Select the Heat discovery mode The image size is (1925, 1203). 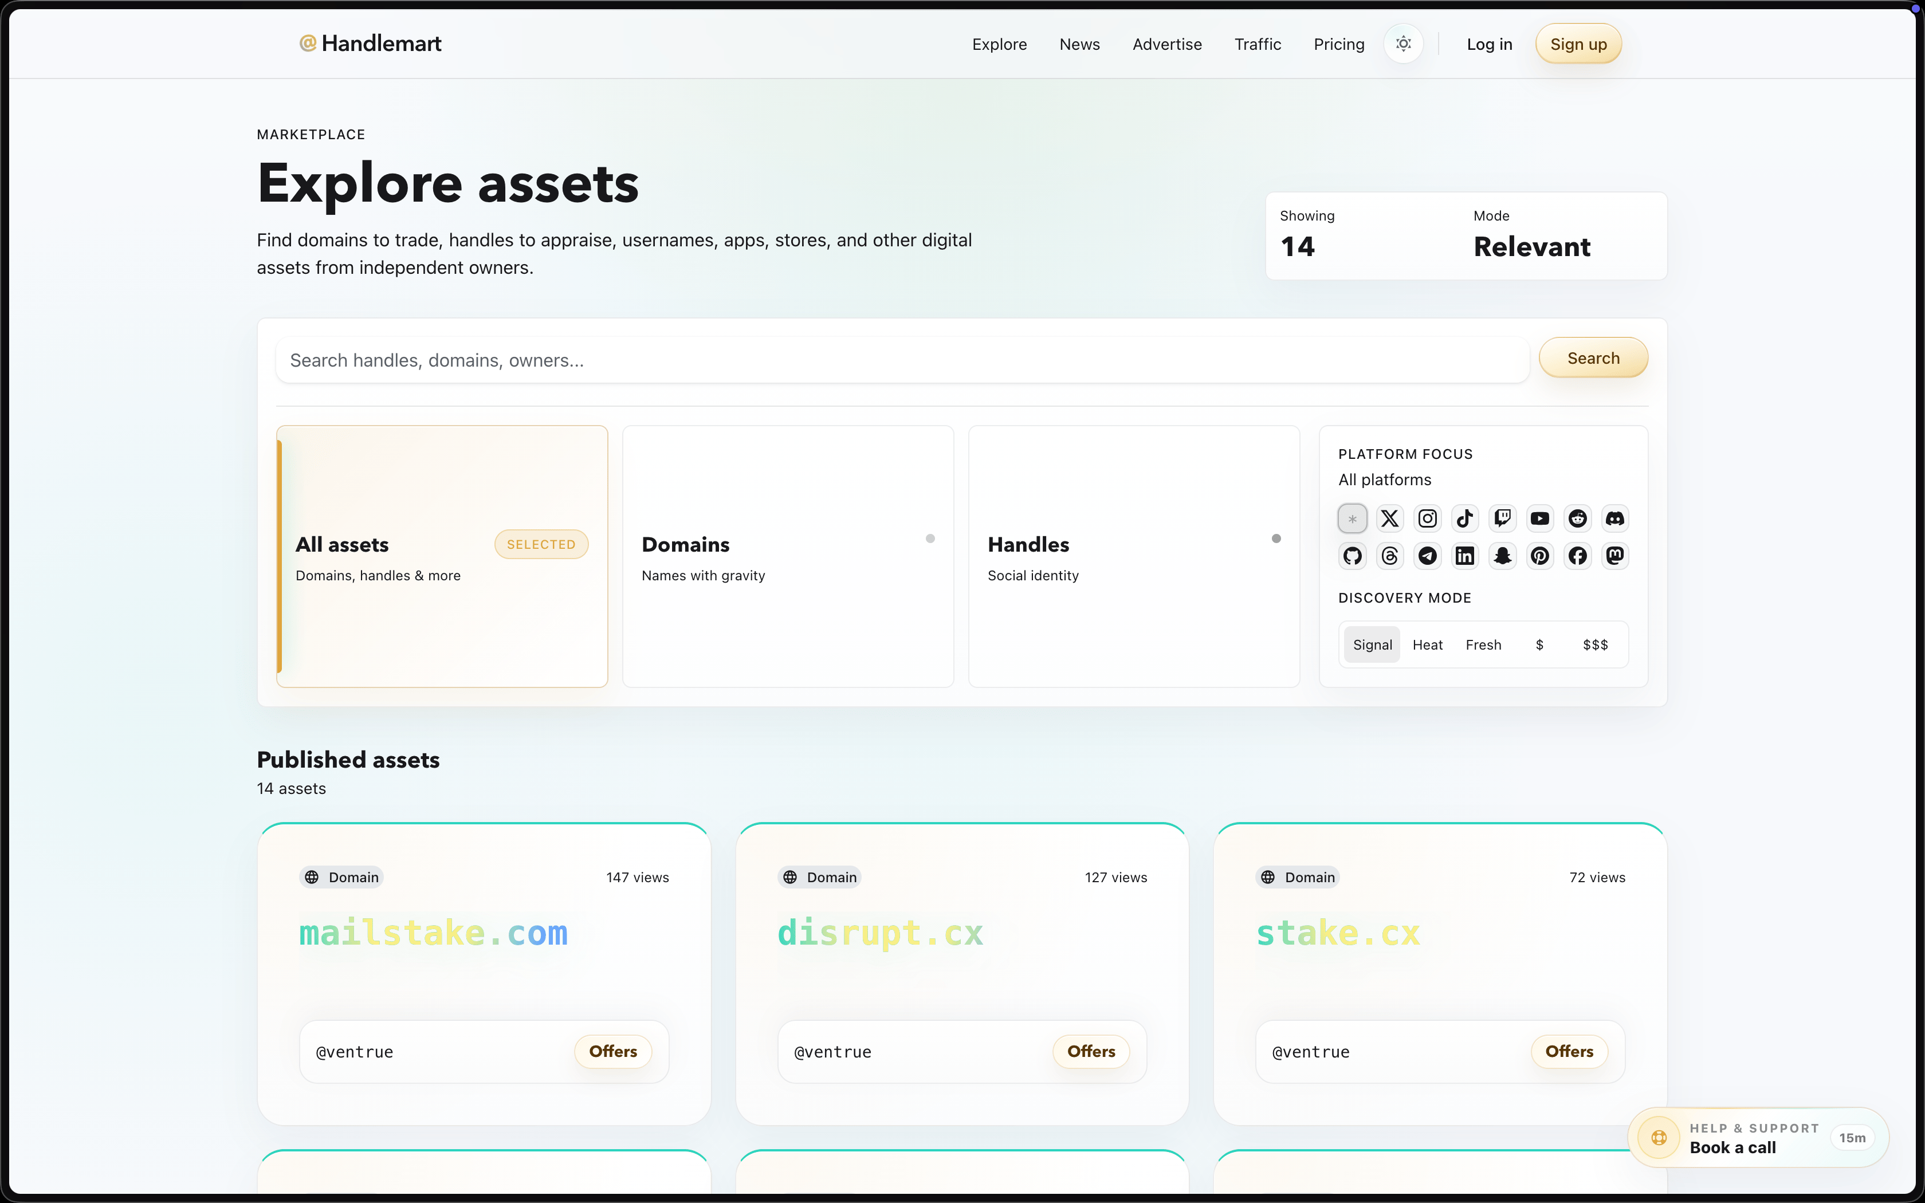coord(1428,644)
